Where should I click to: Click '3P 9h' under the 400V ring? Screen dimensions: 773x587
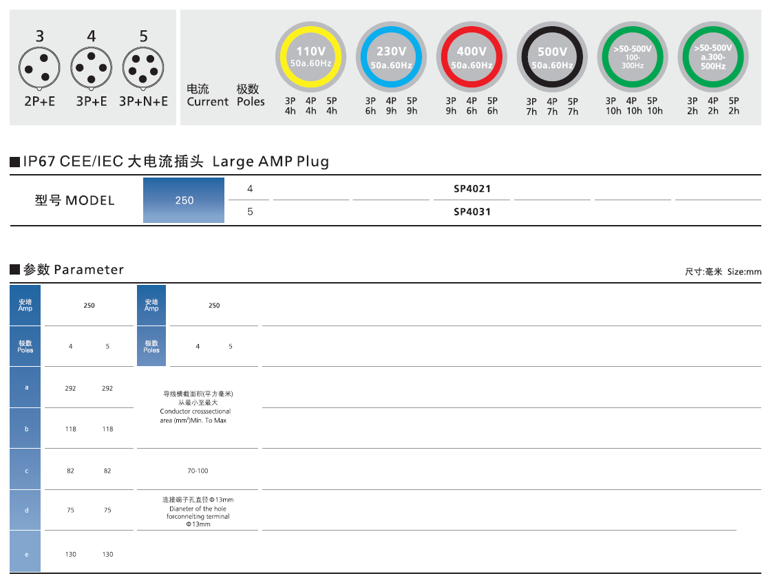451,106
